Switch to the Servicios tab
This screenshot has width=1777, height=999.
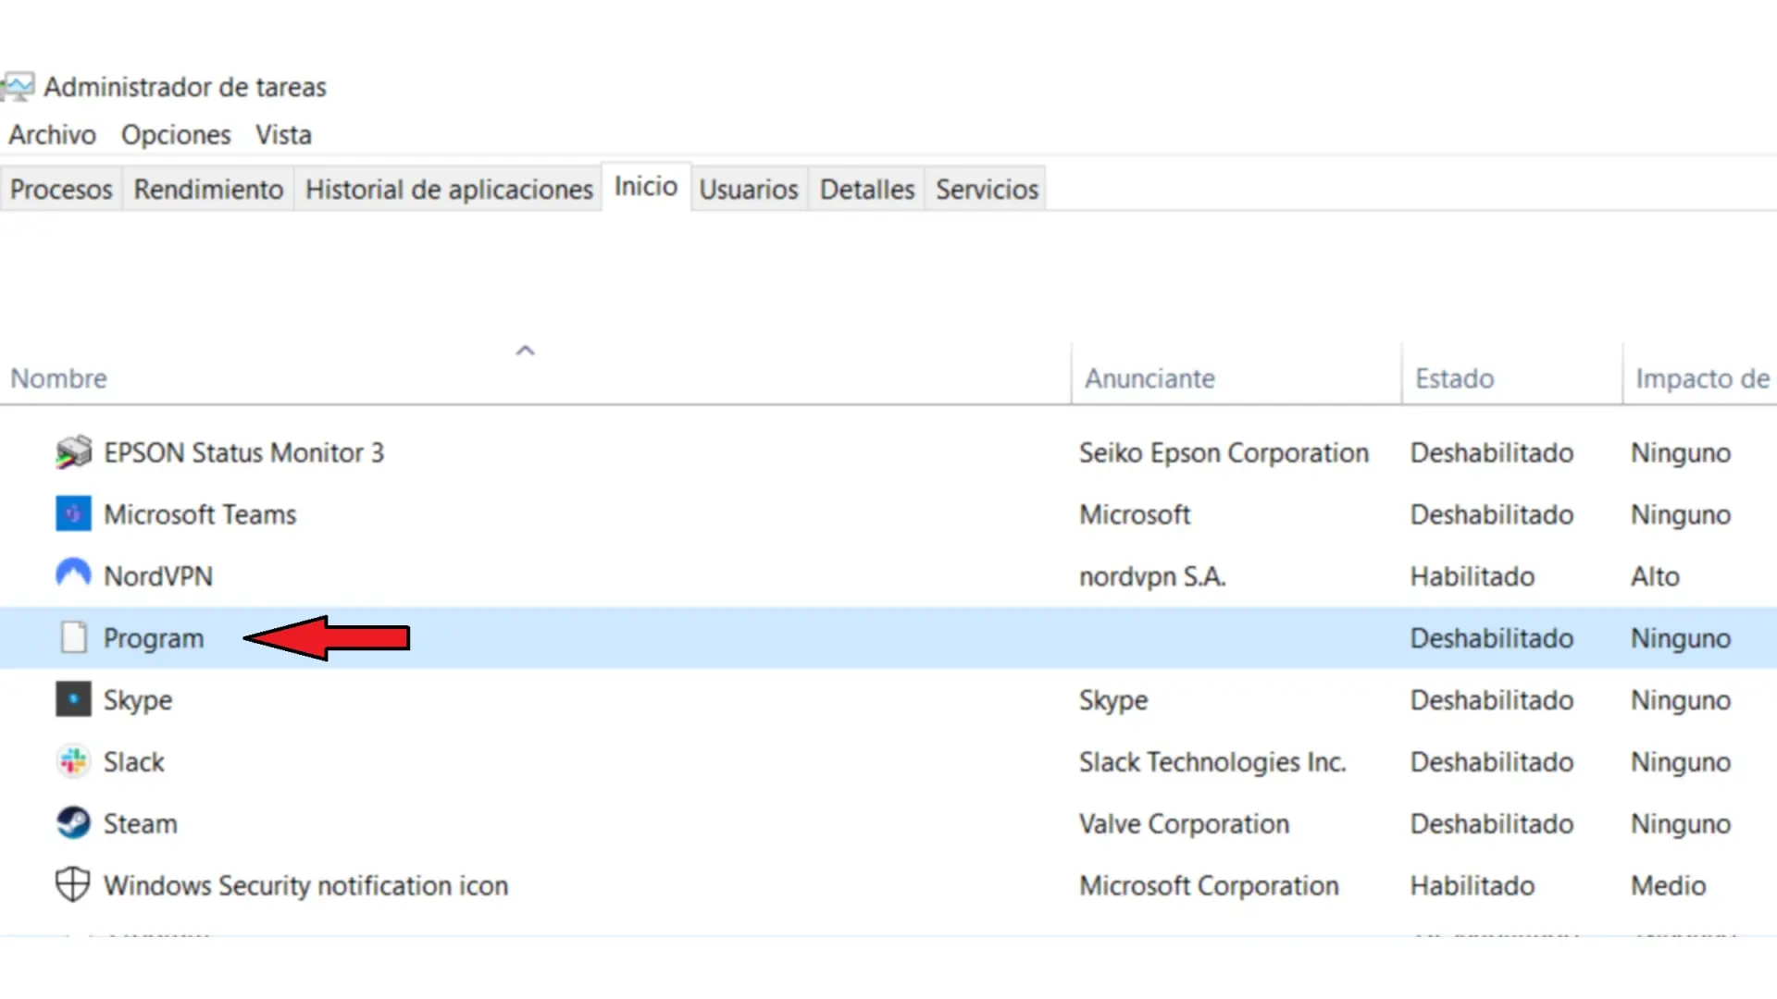[987, 190]
